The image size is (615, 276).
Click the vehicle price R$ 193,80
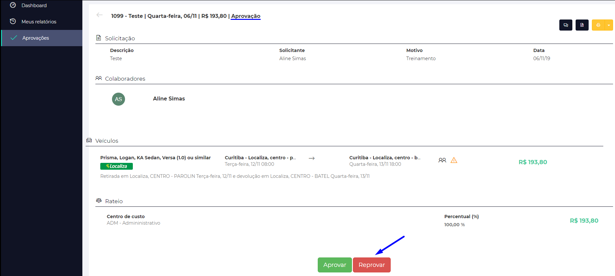[533, 162]
